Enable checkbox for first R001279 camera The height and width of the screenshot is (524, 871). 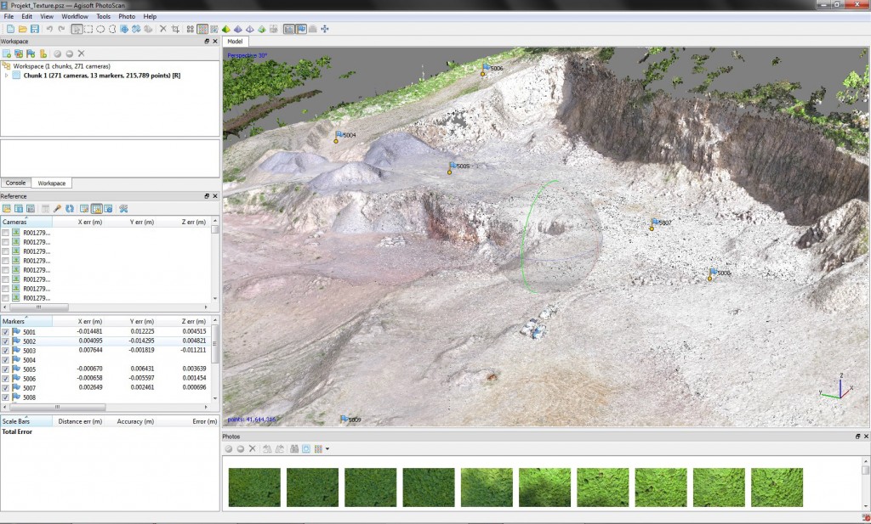6,233
